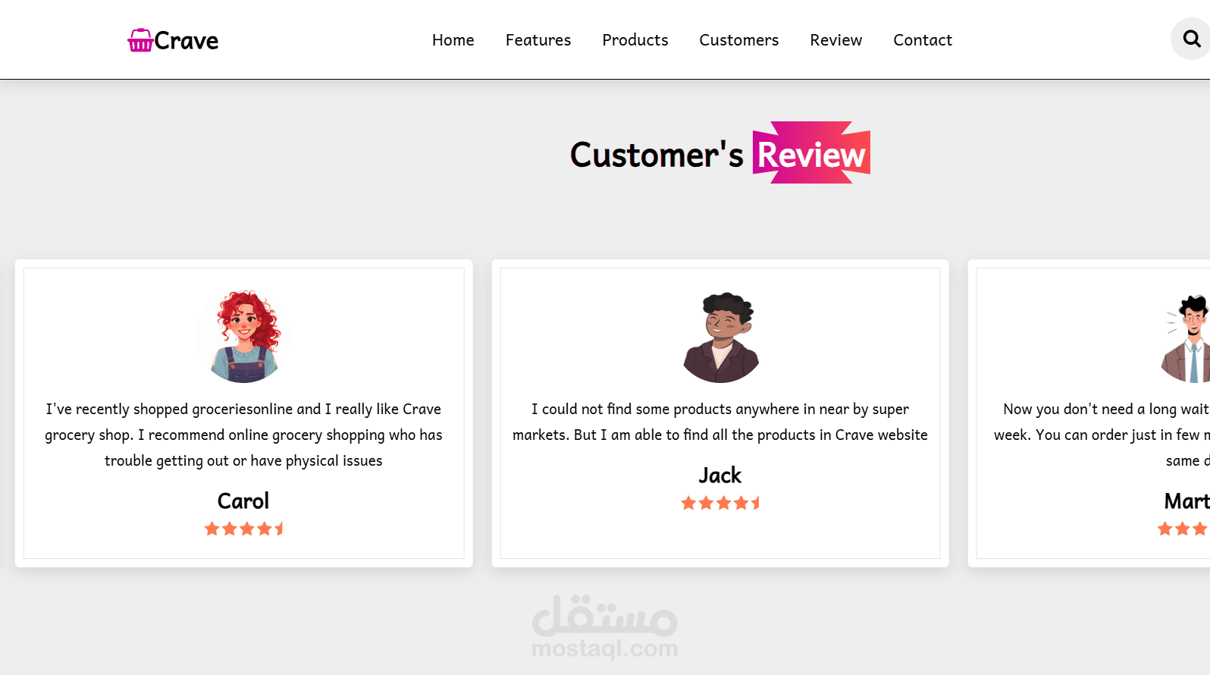Click the name Jack on review card
Image resolution: width=1210 pixels, height=675 pixels.
tap(720, 476)
